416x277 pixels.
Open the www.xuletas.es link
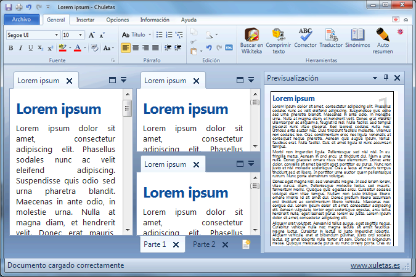coord(375,265)
